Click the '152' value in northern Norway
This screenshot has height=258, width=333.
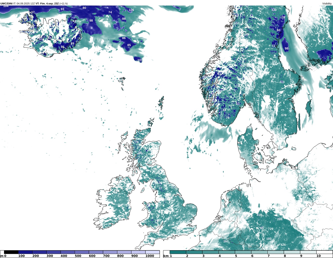(x=237, y=23)
